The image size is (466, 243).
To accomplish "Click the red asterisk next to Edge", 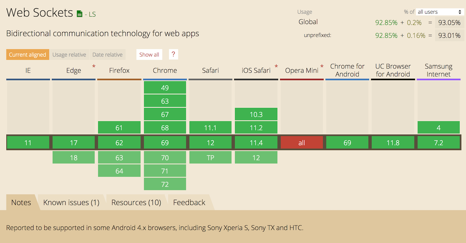I will [x=94, y=66].
